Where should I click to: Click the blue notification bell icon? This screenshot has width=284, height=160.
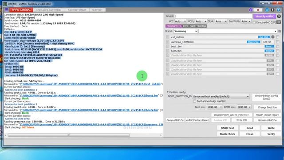click(267, 10)
